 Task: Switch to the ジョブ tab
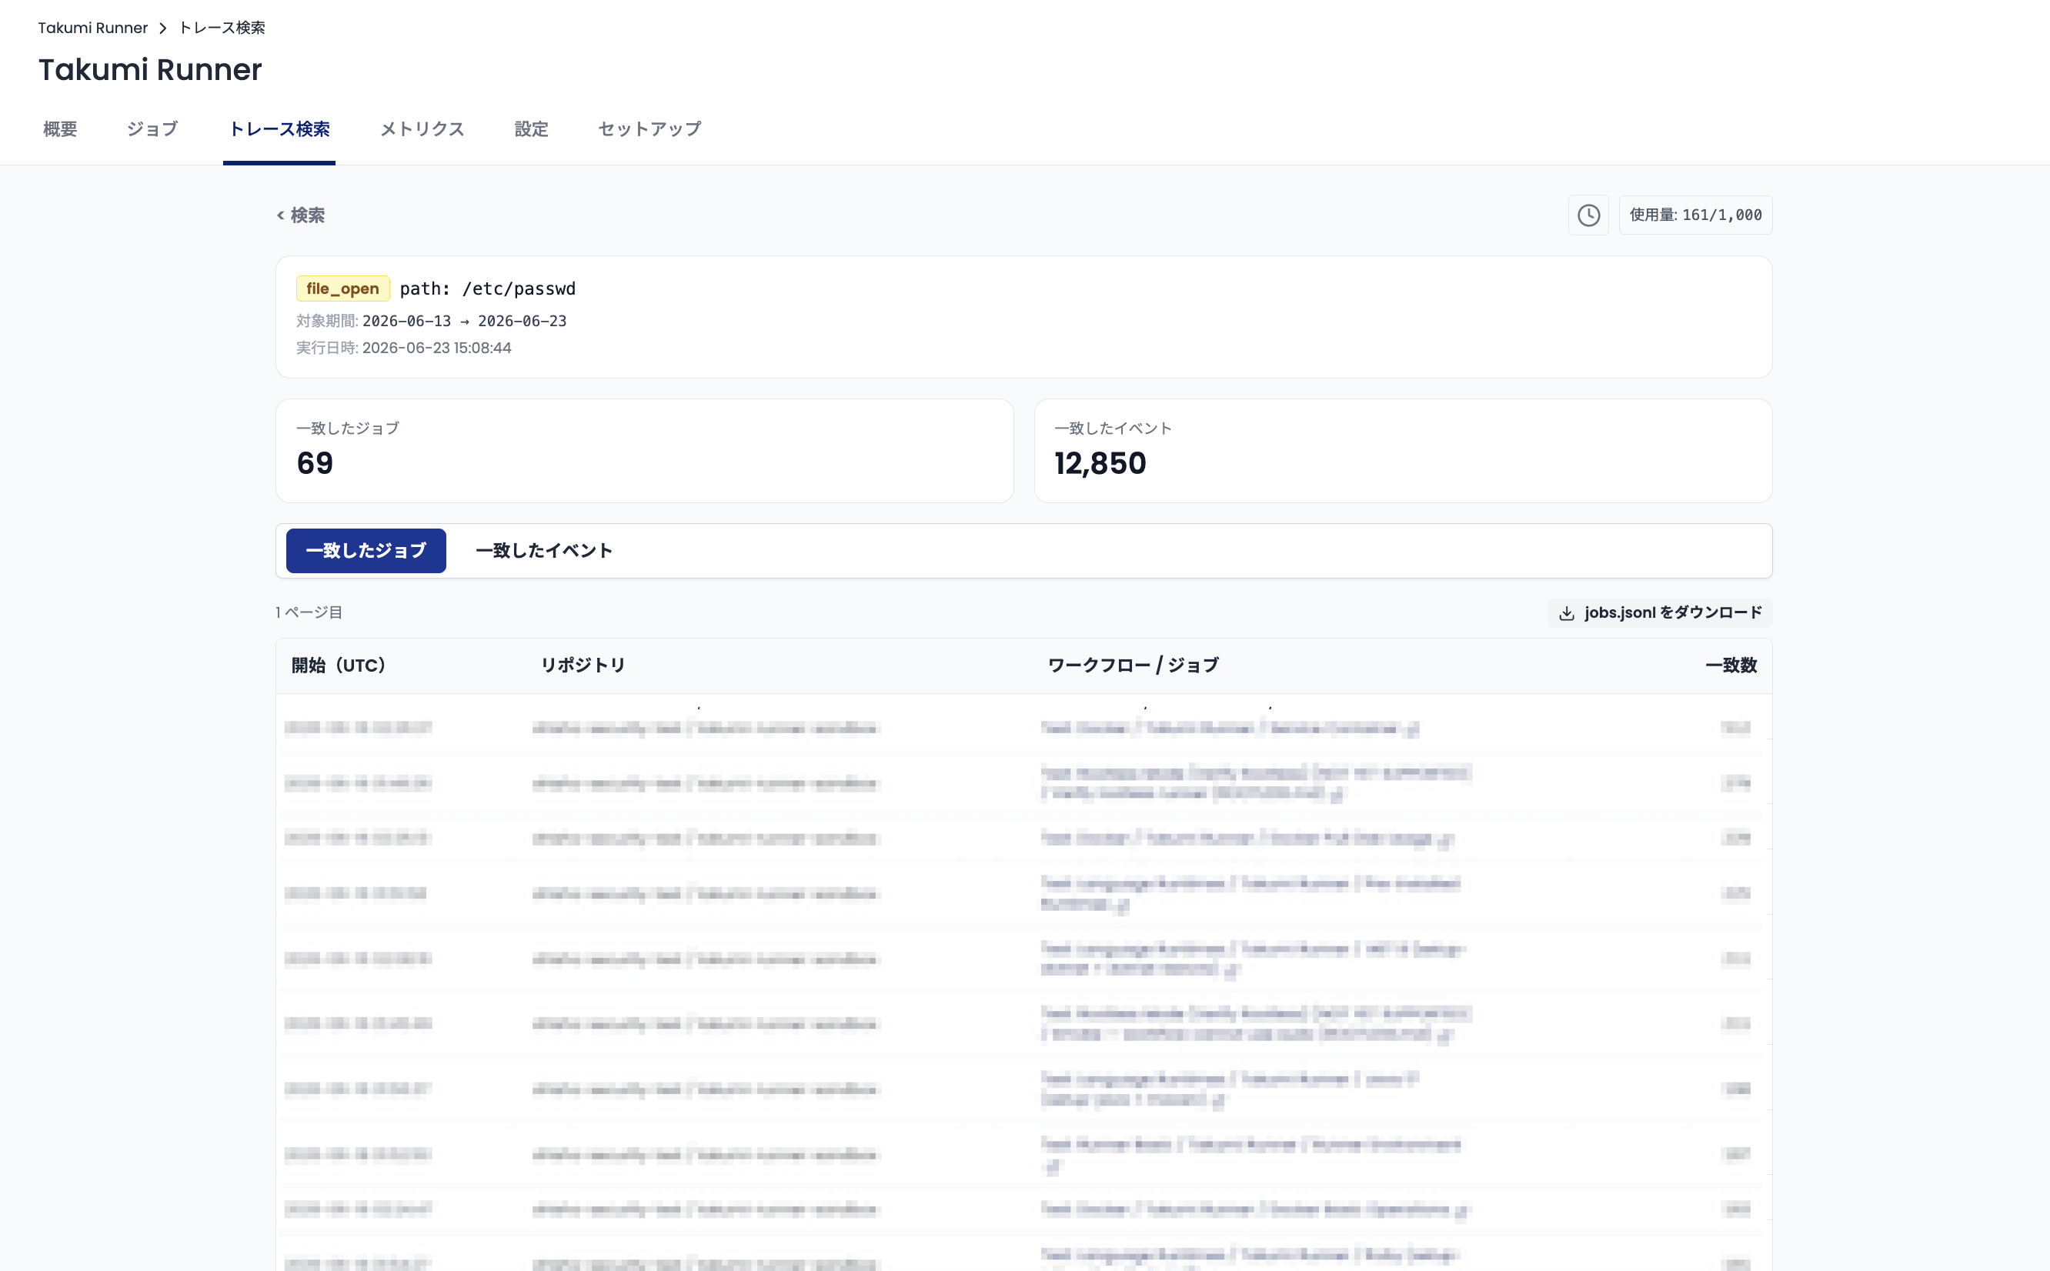[152, 129]
